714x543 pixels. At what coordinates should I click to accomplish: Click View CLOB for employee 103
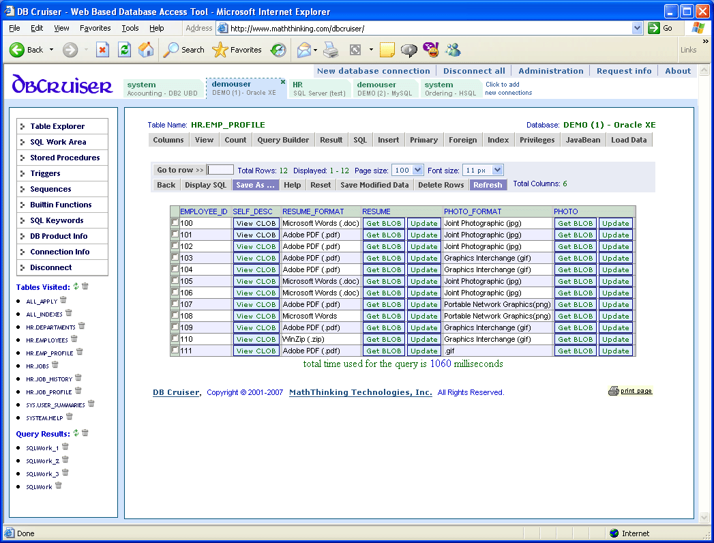[x=256, y=258]
